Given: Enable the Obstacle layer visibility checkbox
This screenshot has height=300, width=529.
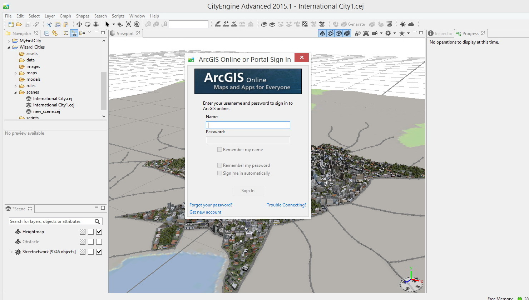Looking at the screenshot, I should click(99, 242).
